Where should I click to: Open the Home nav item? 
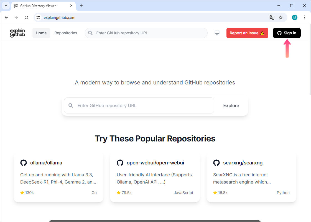tap(41, 33)
